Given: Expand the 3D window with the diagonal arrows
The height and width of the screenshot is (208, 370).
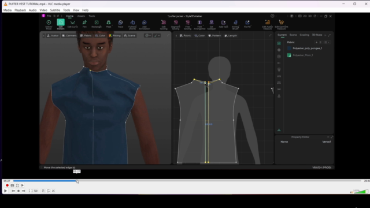Looking at the screenshot, I should [168, 36].
